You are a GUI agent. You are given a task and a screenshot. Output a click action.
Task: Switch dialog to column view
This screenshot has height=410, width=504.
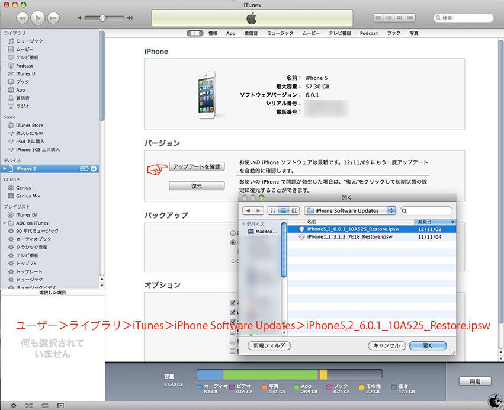click(x=294, y=210)
